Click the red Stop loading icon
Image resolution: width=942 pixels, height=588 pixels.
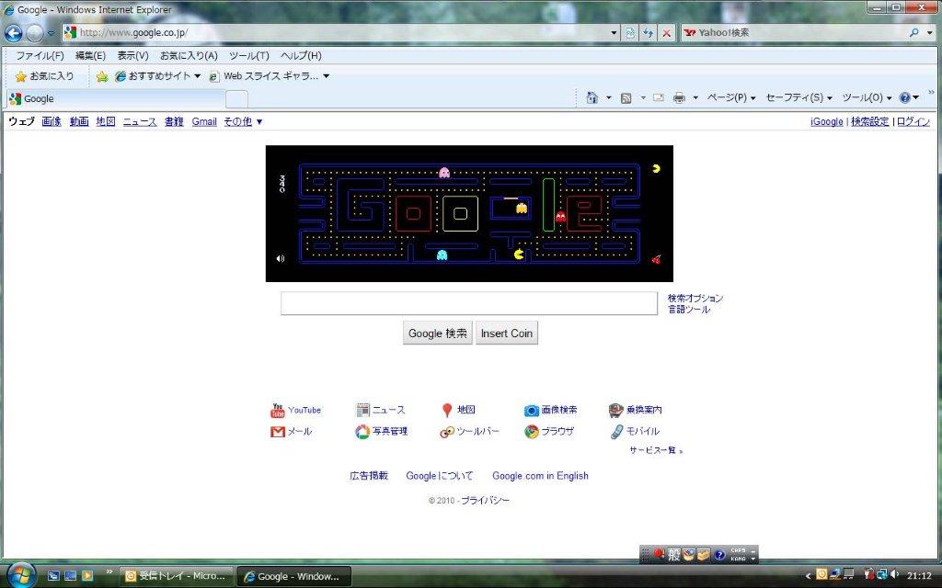click(666, 33)
